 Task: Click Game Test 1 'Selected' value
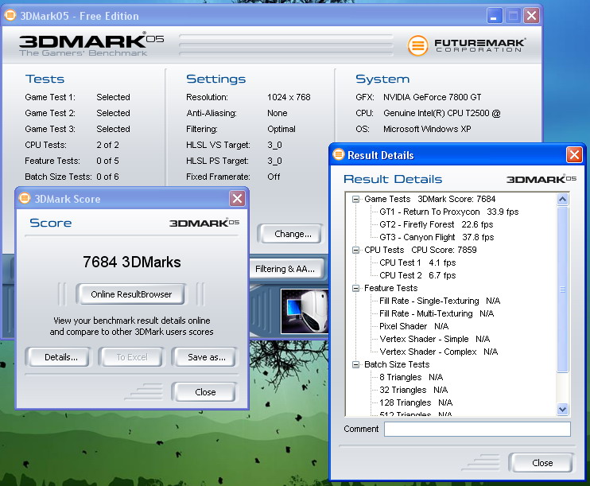(x=113, y=98)
